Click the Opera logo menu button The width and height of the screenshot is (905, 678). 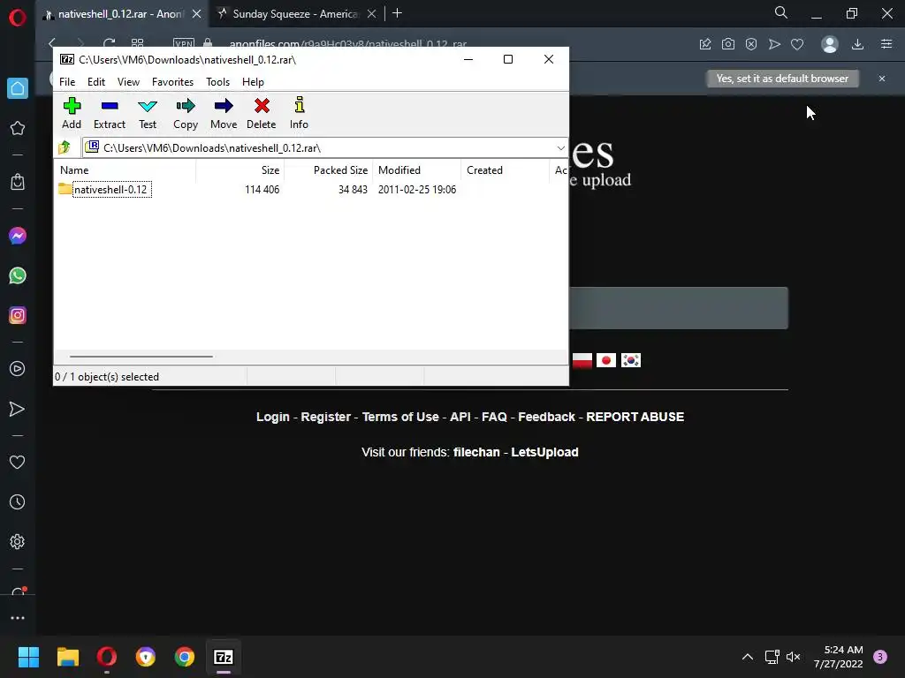(x=18, y=18)
